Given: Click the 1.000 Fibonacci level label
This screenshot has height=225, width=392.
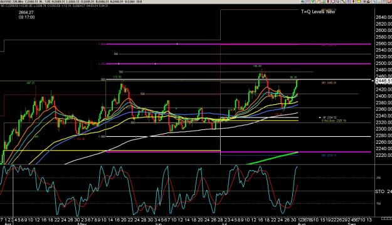Looking at the screenshot, I should point(102,136).
